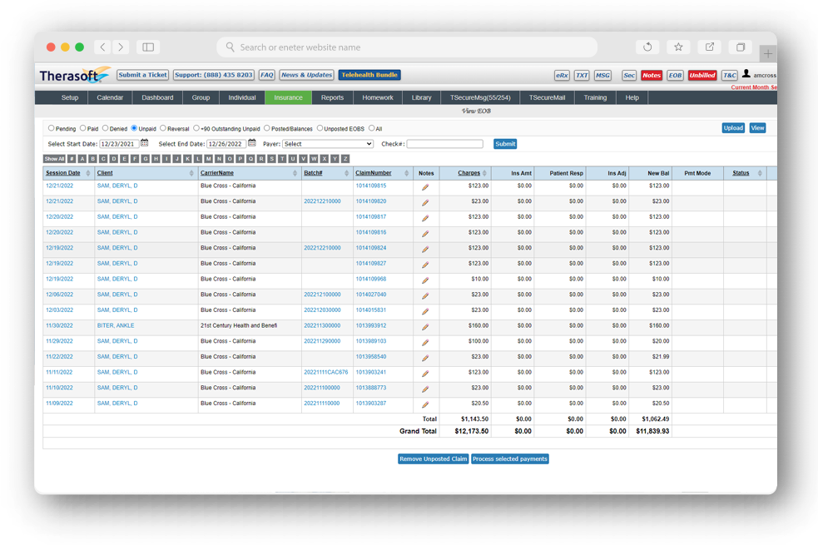Open the TSecureMail menu tab
The height and width of the screenshot is (545, 818).
[x=547, y=97]
